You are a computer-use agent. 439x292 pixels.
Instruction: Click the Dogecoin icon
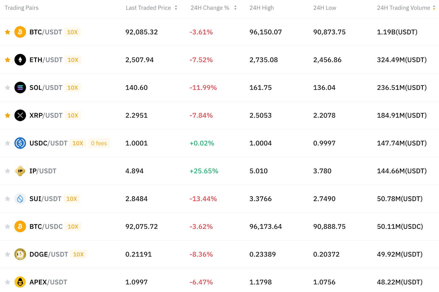pyautogui.click(x=20, y=254)
